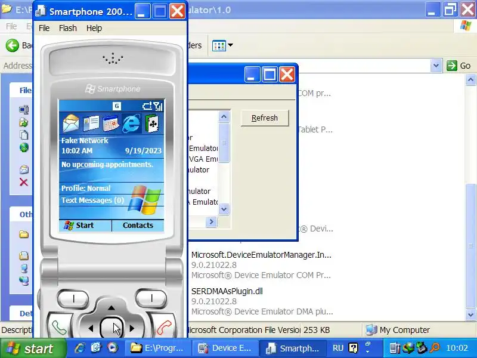Screen dimensions: 477x358
Task: Tap the G network indicator on phone
Action: pyautogui.click(x=116, y=106)
